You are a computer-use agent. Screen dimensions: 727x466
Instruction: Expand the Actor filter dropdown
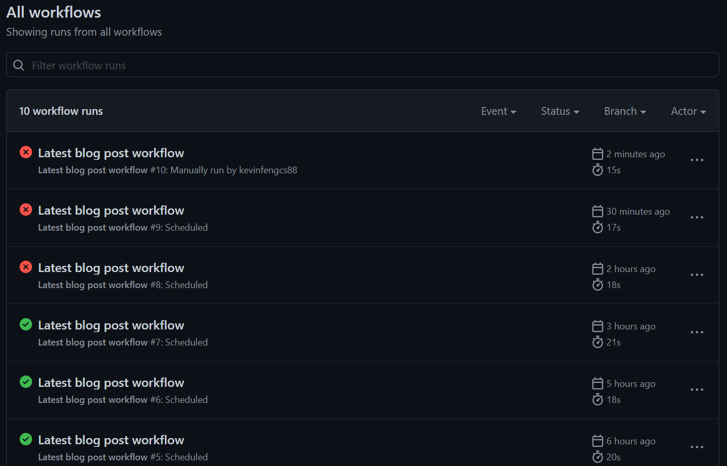pos(688,111)
